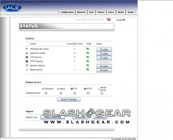This screenshot has height=140, width=173.
Task: Uncheck the Media Server Bonjour checkbox
Action: coord(102,93)
